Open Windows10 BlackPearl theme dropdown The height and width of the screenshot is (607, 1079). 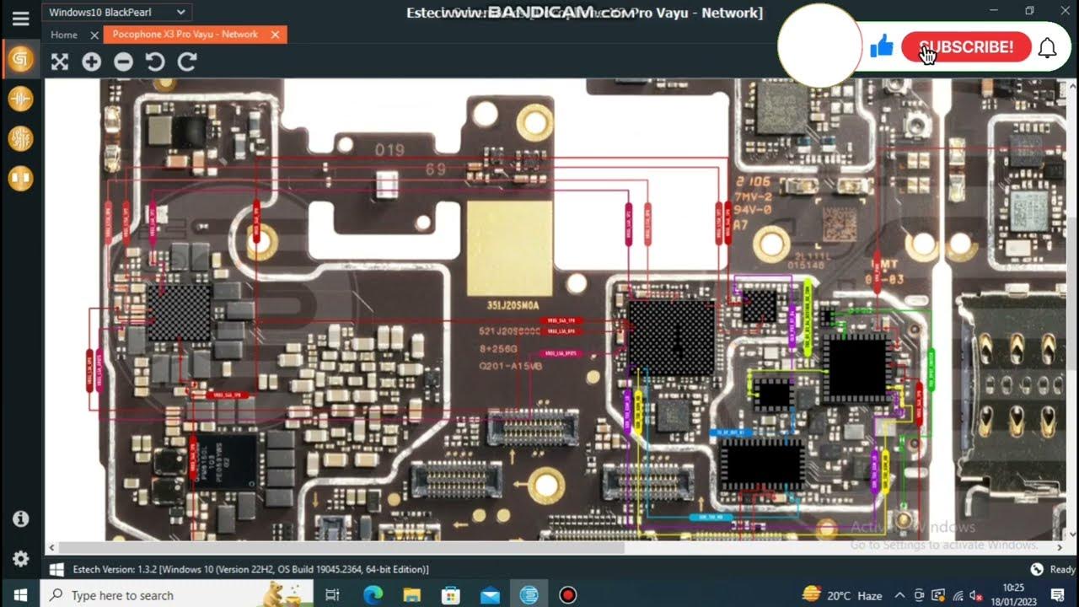coord(117,13)
